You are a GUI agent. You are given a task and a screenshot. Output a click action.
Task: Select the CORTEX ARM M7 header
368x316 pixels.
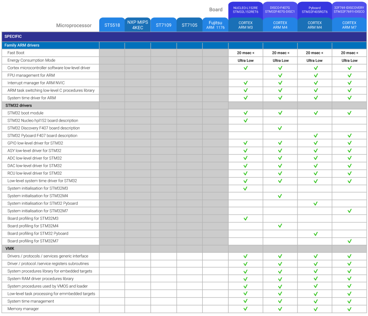tap(349, 25)
